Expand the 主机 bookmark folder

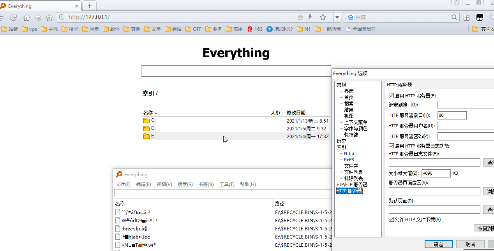click(49, 29)
